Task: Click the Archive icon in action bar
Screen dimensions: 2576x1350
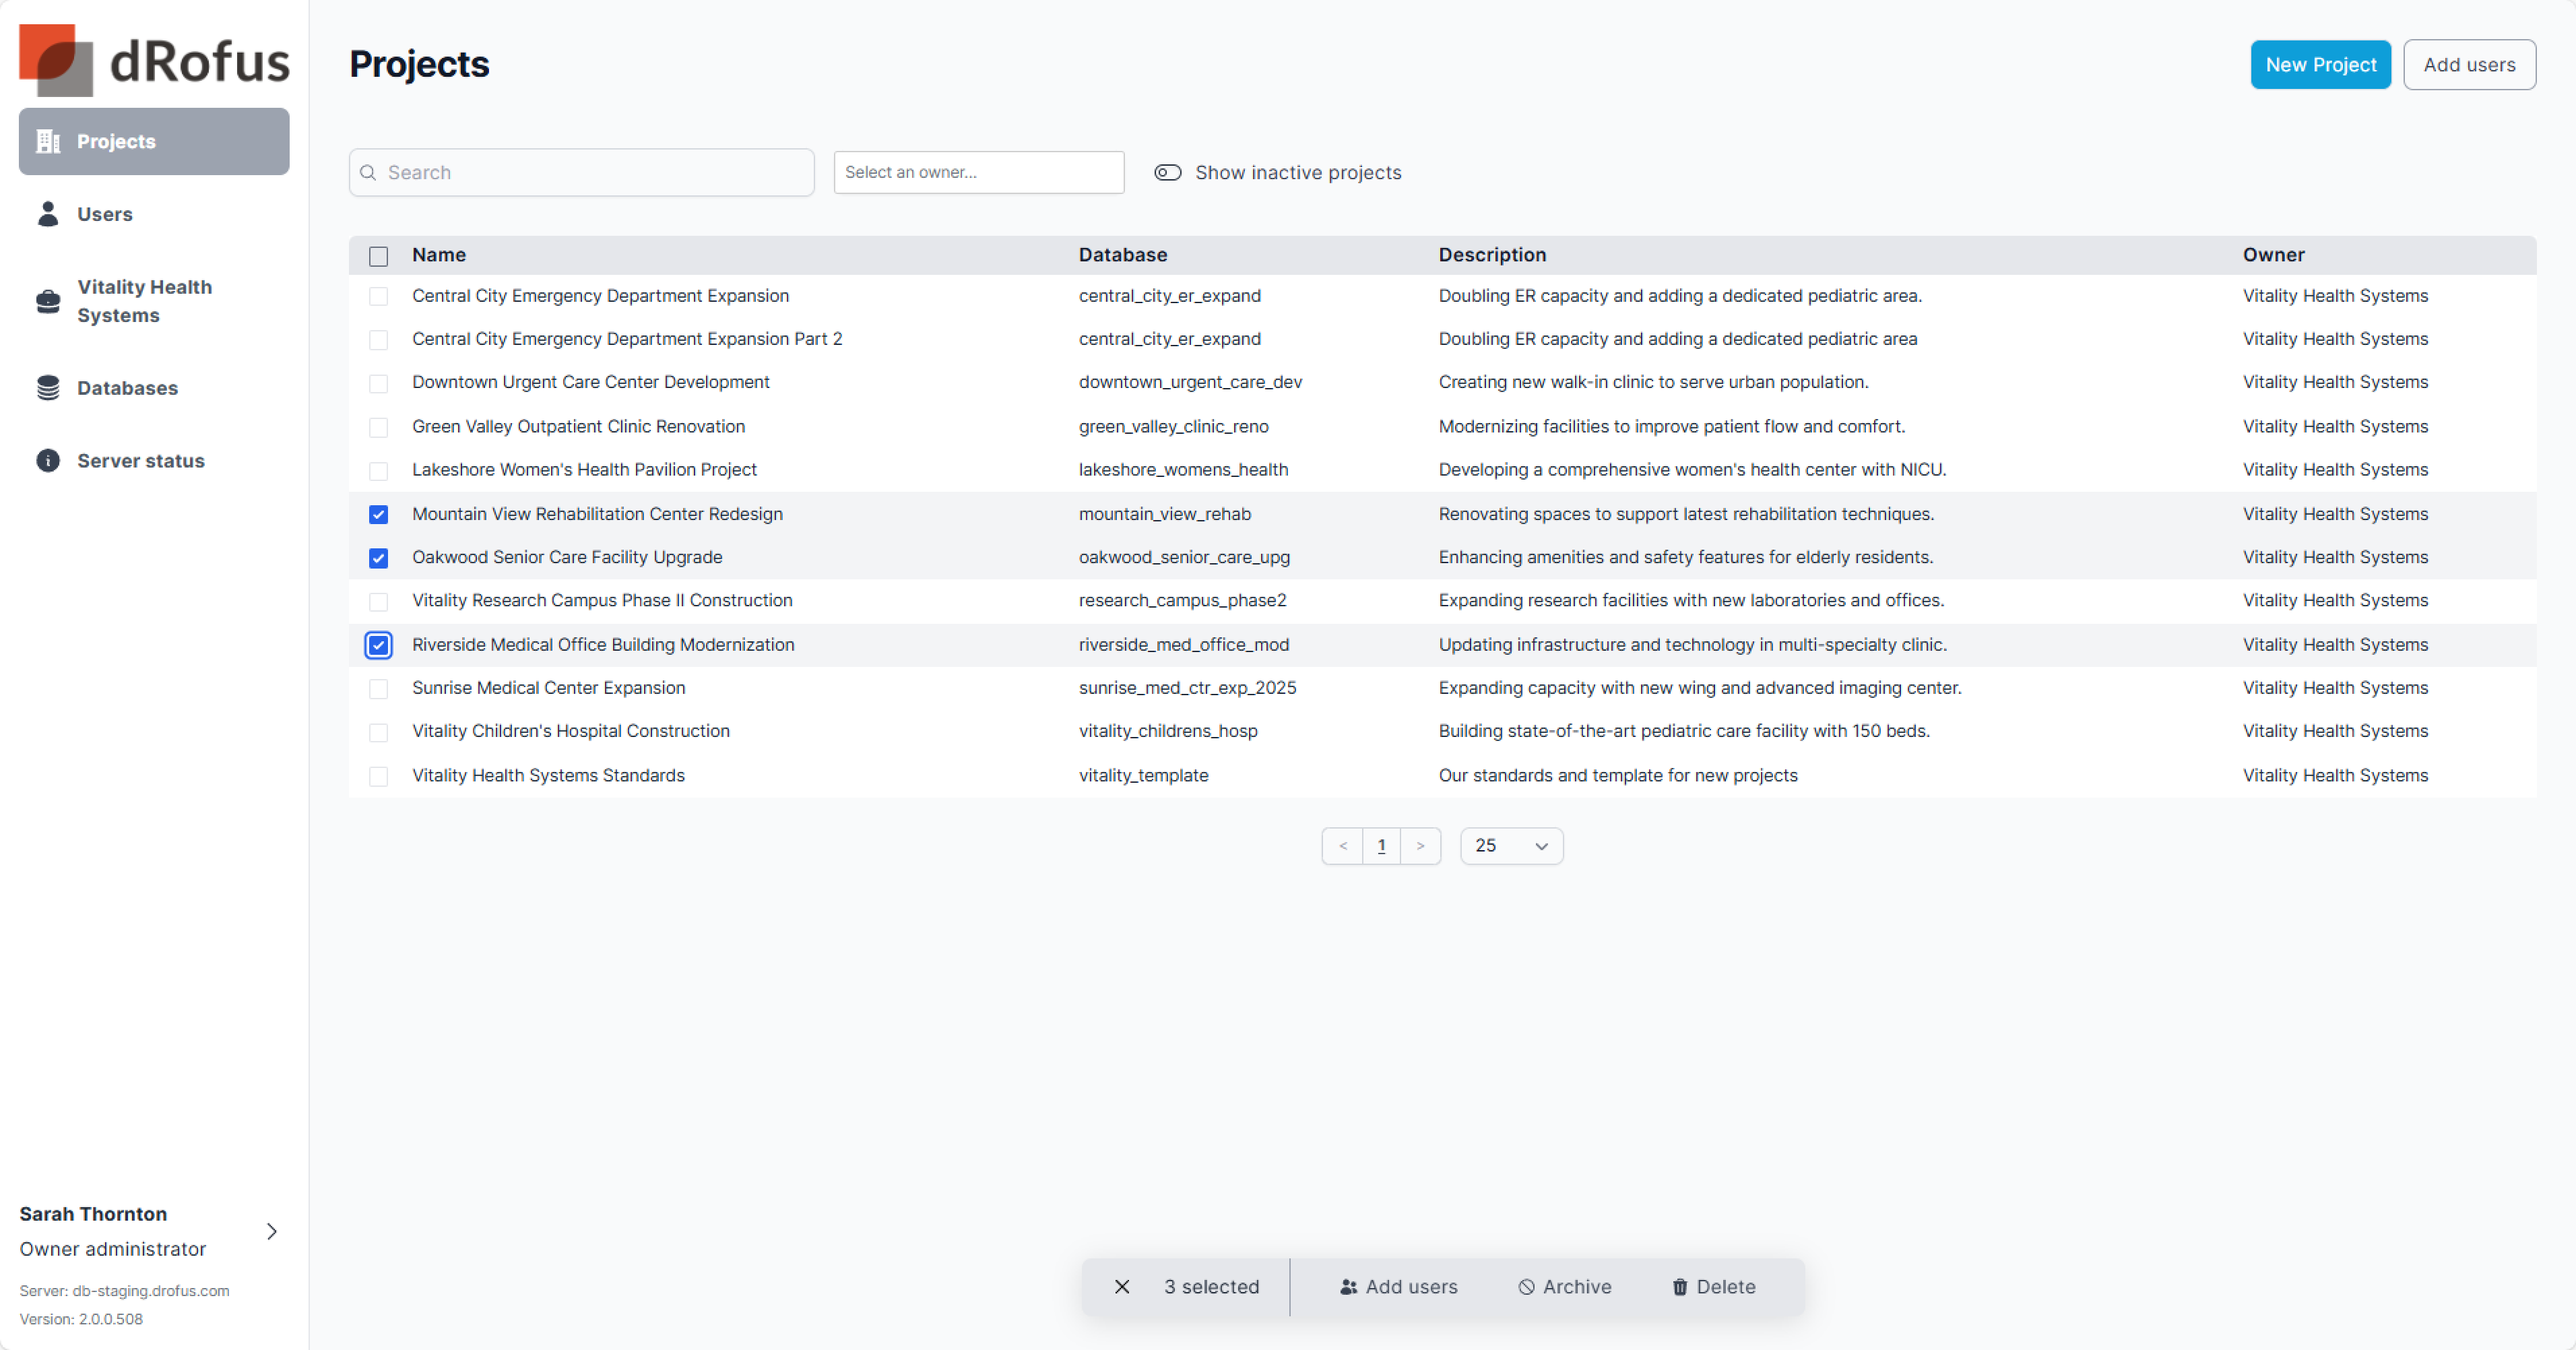Action: [1526, 1287]
